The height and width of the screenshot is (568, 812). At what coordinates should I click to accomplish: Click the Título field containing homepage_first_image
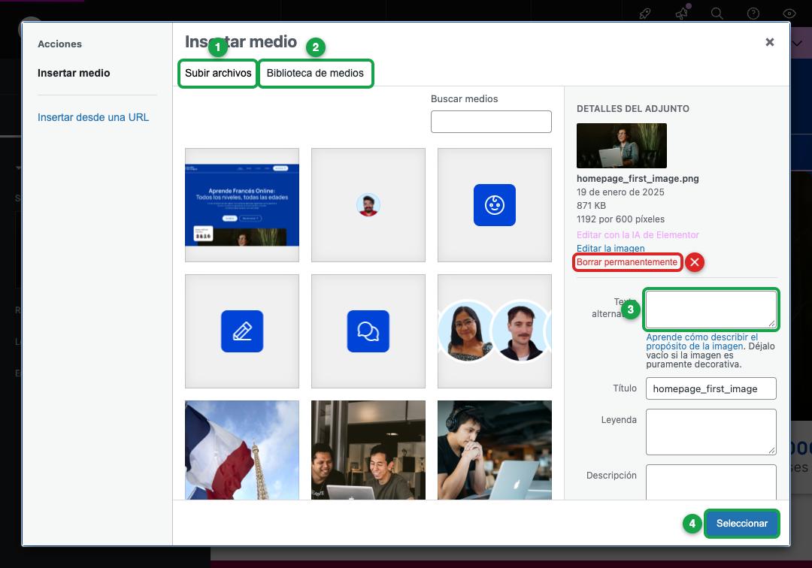pyautogui.click(x=711, y=388)
